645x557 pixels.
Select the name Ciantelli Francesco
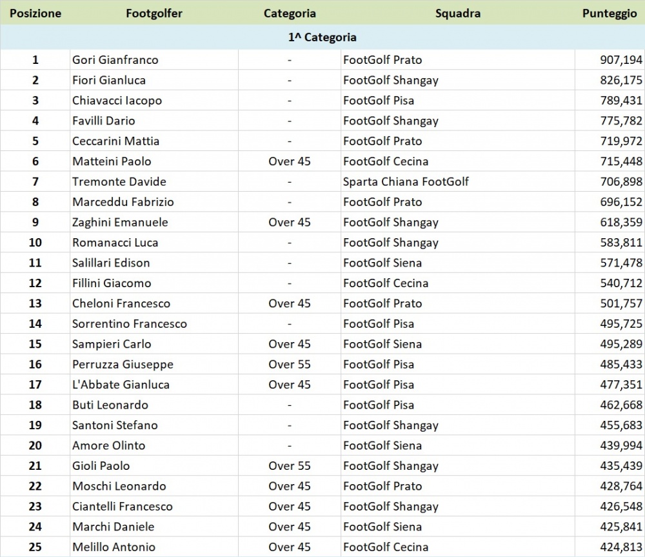pyautogui.click(x=123, y=507)
